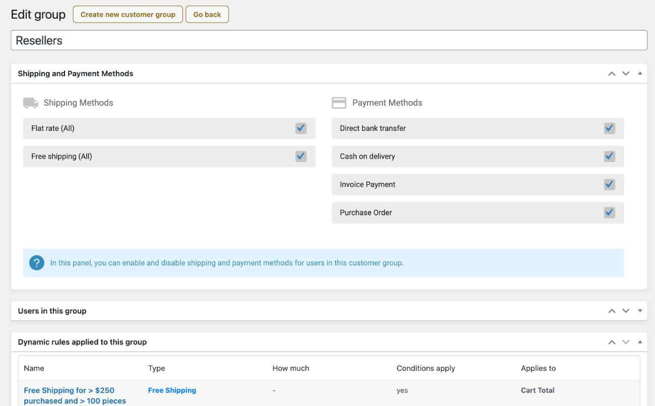This screenshot has height=406, width=655.
Task: Expand Users in this group panel
Action: 640,311
